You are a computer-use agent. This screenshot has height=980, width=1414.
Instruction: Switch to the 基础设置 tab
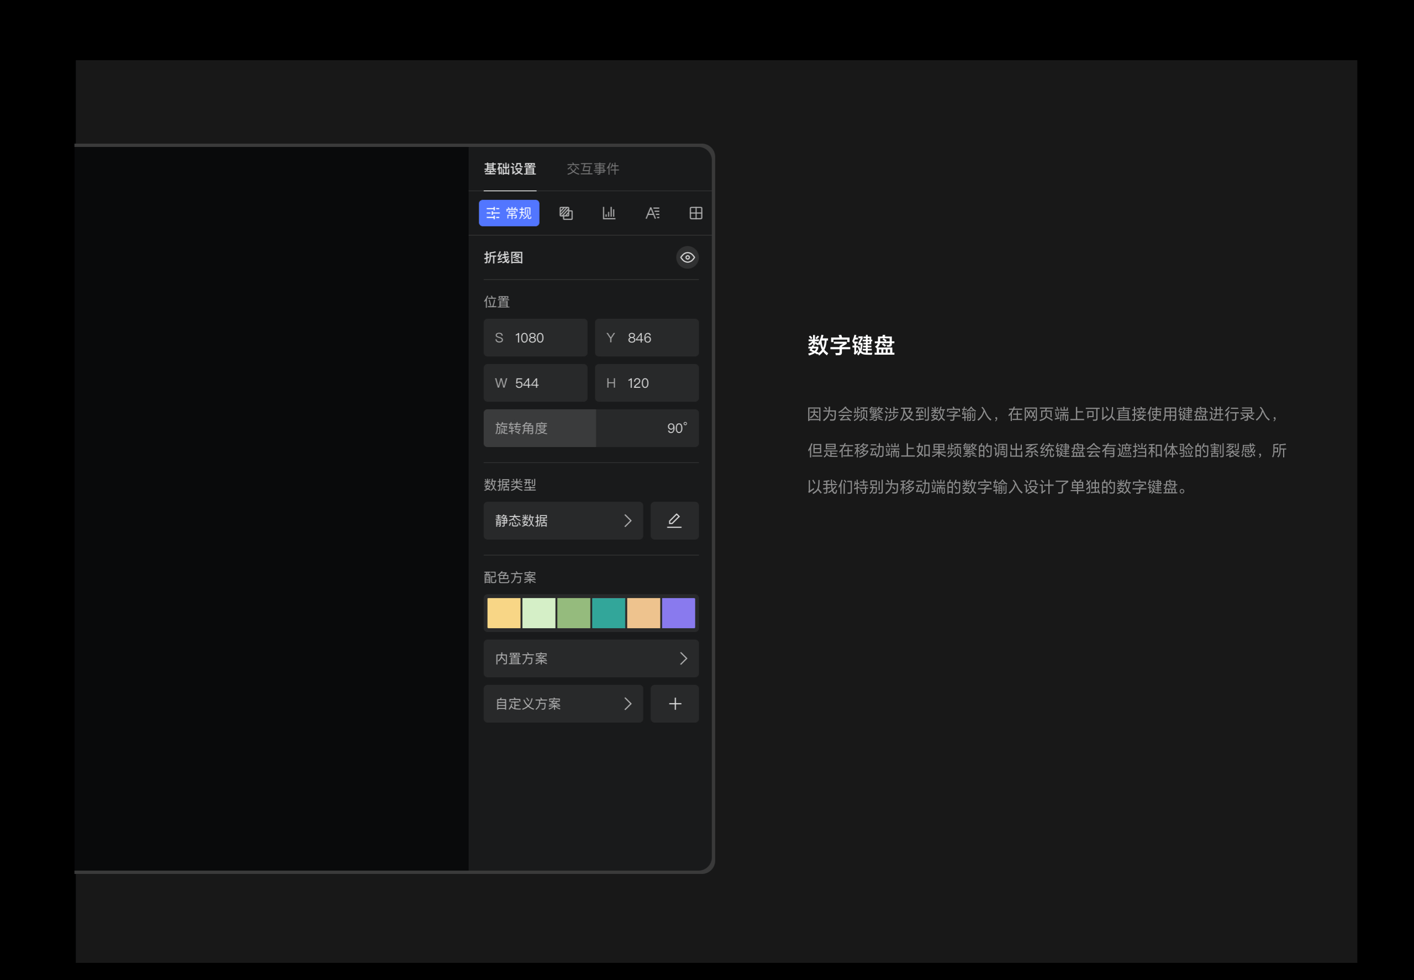click(x=510, y=169)
